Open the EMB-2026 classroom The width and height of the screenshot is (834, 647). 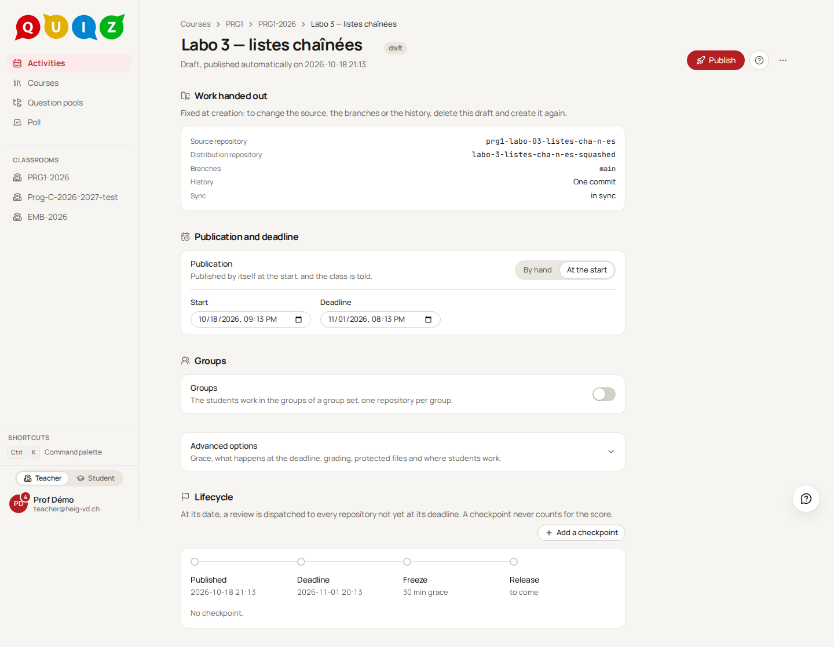point(69,217)
